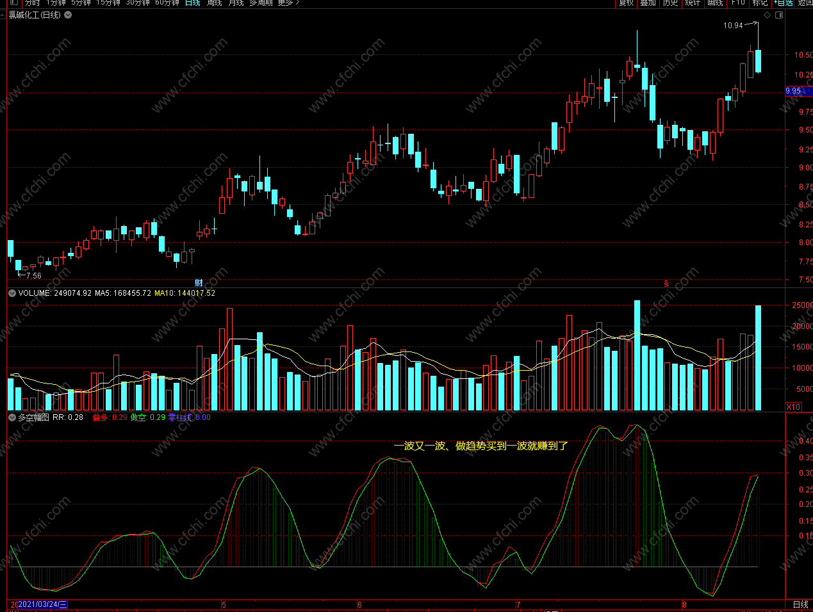
Task: Expand the VOLUME indicator dropdown arrow
Action: [x=12, y=293]
